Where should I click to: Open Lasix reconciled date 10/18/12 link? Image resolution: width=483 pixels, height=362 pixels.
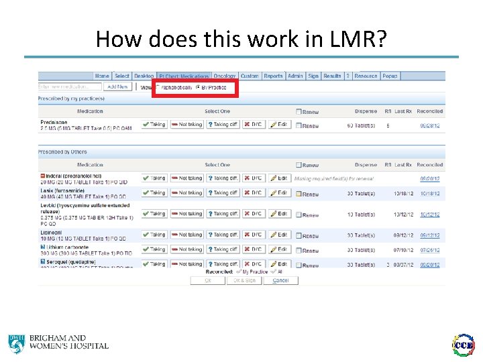click(430, 194)
